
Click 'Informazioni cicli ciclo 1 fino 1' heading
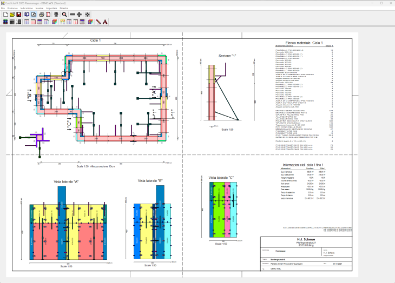(303, 165)
